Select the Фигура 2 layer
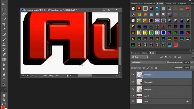194x109 pixels. pos(161,82)
